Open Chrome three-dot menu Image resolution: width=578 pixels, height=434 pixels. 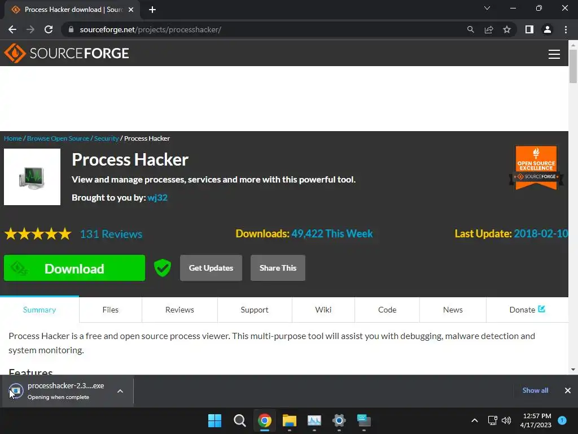click(x=566, y=29)
